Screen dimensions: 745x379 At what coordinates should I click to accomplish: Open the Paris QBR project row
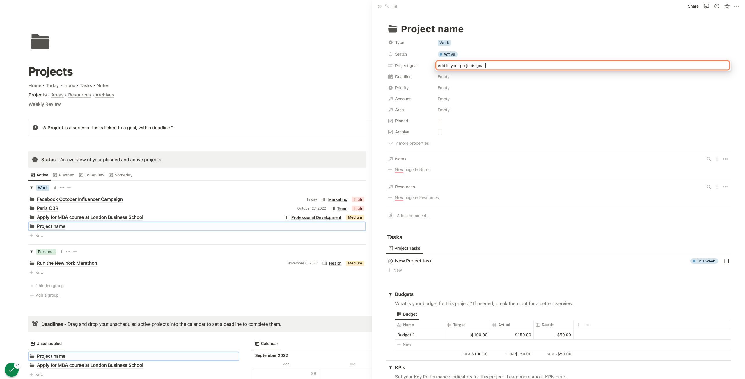pyautogui.click(x=197, y=208)
